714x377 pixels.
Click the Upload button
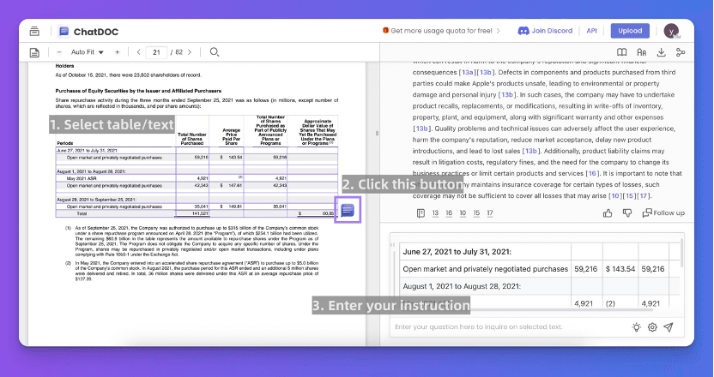click(630, 31)
